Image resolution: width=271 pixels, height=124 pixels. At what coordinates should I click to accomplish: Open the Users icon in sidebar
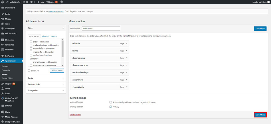pyautogui.click(x=2, y=89)
